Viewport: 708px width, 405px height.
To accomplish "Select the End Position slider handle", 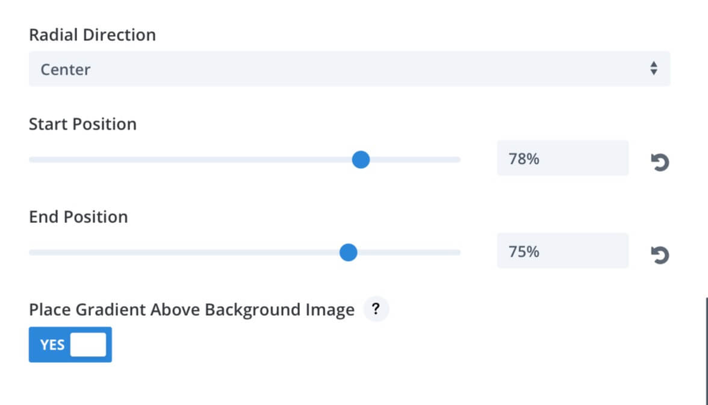I will [348, 252].
